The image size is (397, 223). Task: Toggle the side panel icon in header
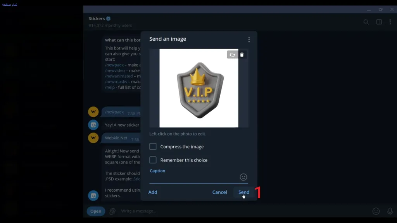[379, 22]
